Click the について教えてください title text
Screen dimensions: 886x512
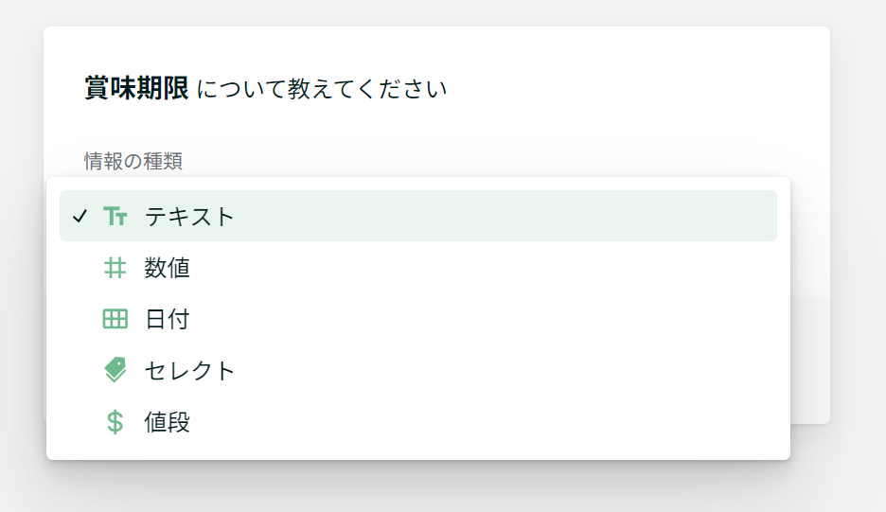[x=322, y=89]
